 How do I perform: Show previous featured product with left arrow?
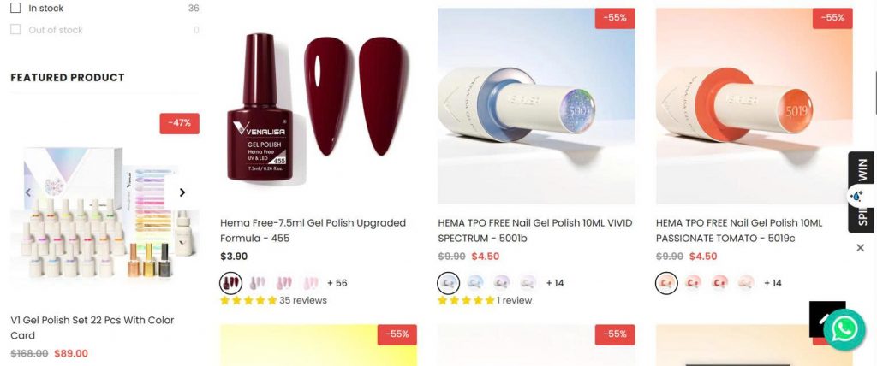(28, 192)
